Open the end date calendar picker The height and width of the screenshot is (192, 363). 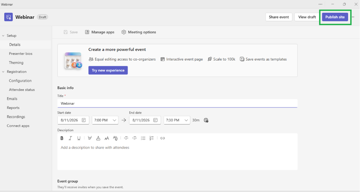coord(155,120)
